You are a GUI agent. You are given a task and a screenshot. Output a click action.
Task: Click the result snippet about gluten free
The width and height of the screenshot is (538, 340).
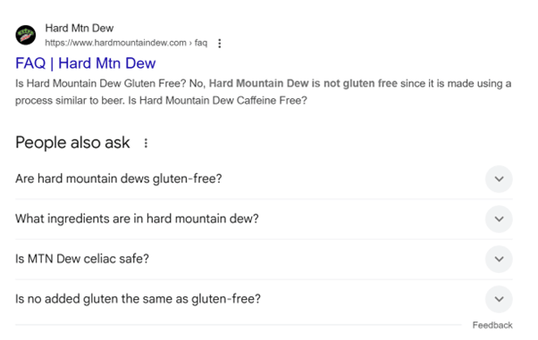point(263,92)
